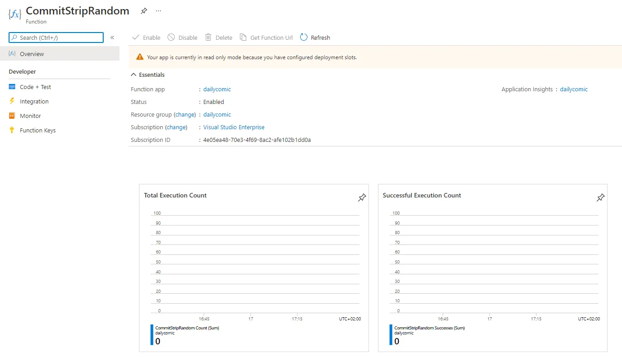
Task: Collapse the left navigation sidebar
Action: 112,38
